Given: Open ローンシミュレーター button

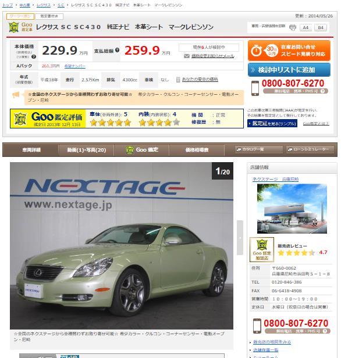Looking at the screenshot, I should tap(310, 149).
